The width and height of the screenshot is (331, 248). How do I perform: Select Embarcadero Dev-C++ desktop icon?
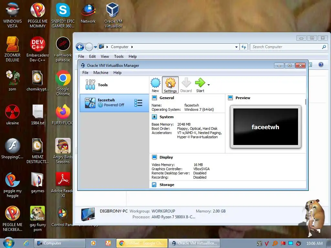37,49
